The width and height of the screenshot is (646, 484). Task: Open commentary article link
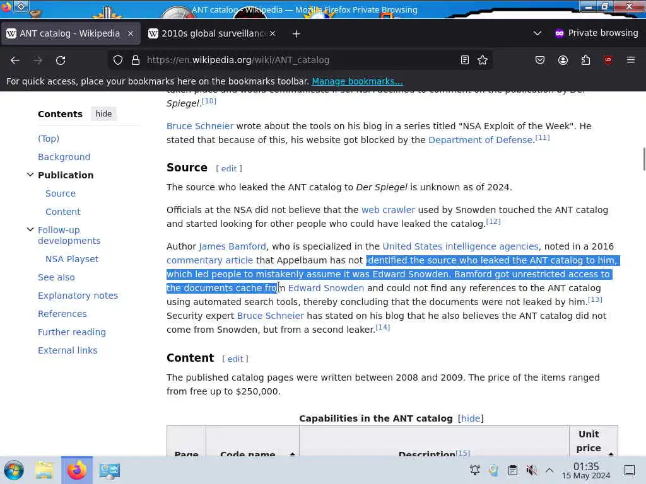(x=209, y=260)
